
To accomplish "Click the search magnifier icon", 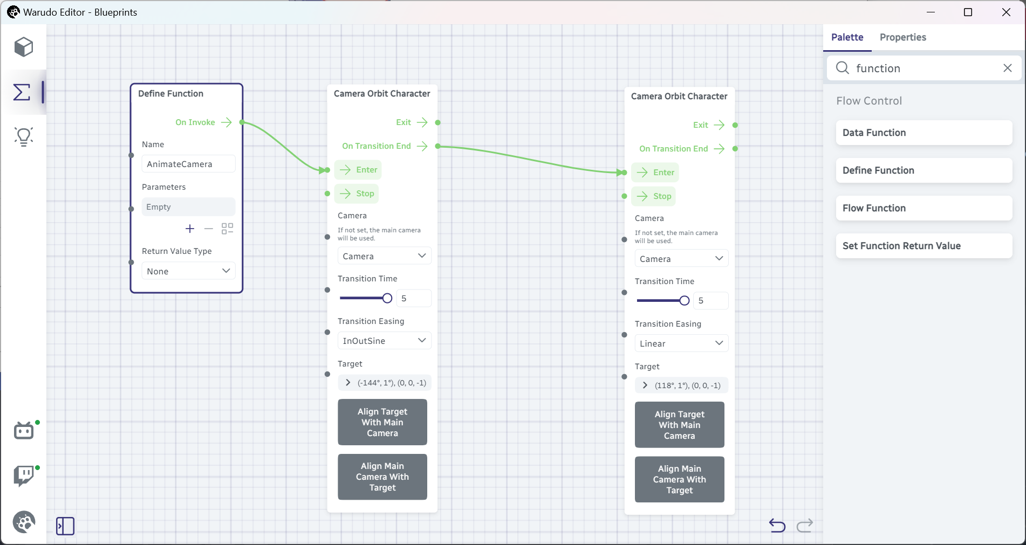I will tap(843, 68).
